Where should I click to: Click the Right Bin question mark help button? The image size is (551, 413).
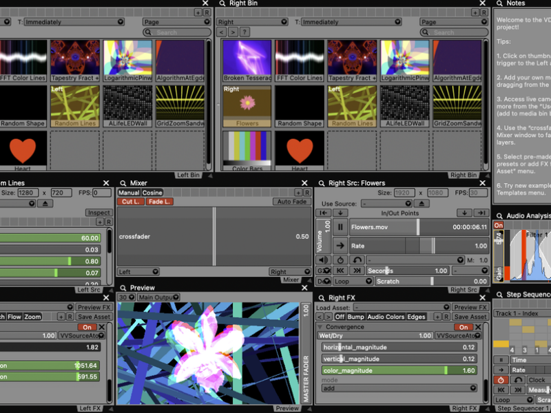[245, 32]
